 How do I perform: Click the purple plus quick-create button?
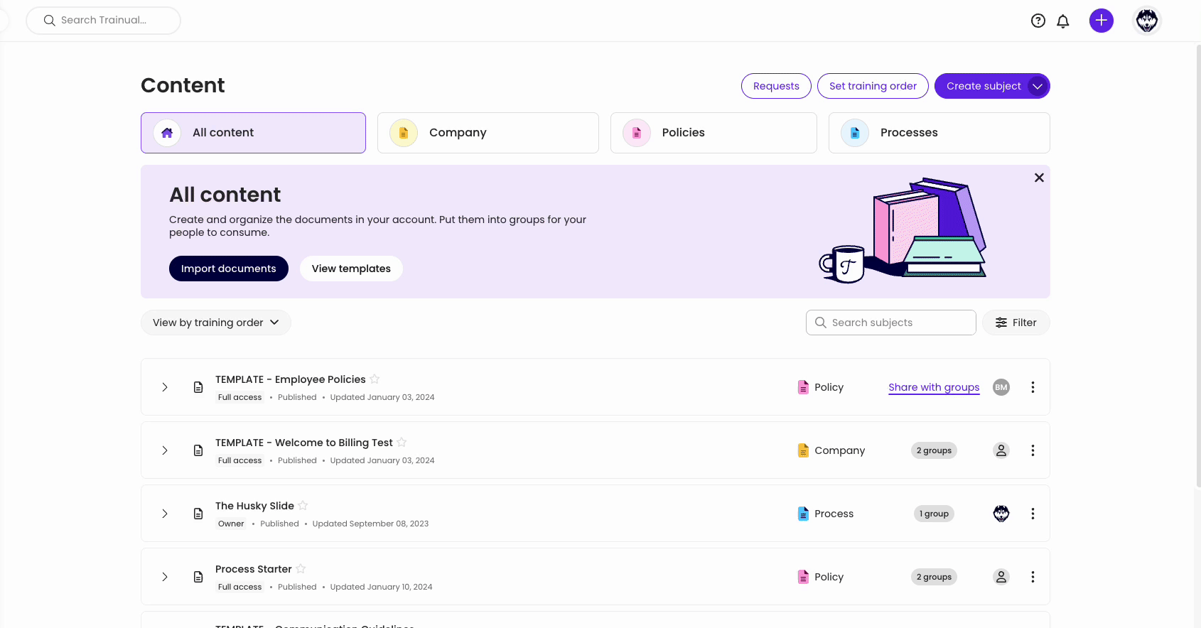(x=1102, y=21)
